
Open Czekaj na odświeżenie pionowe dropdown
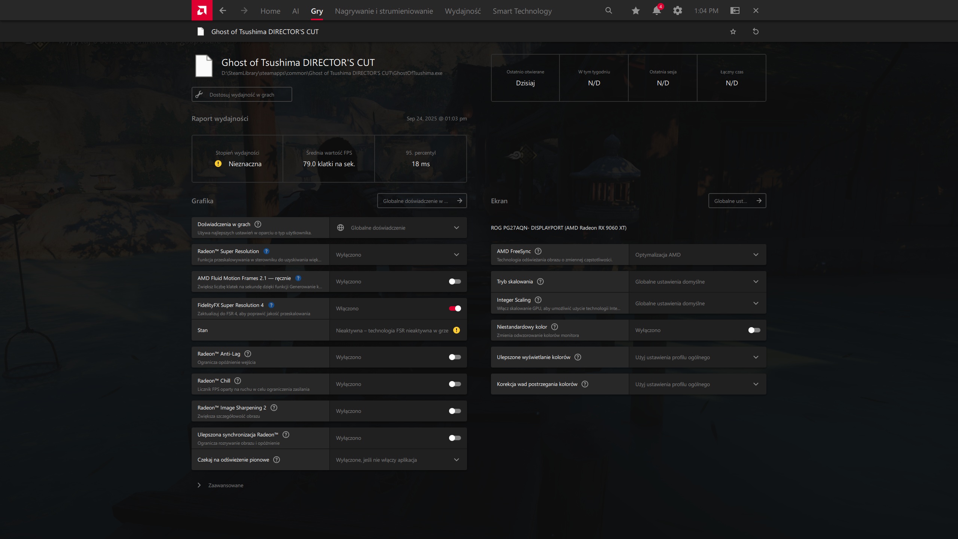click(398, 460)
